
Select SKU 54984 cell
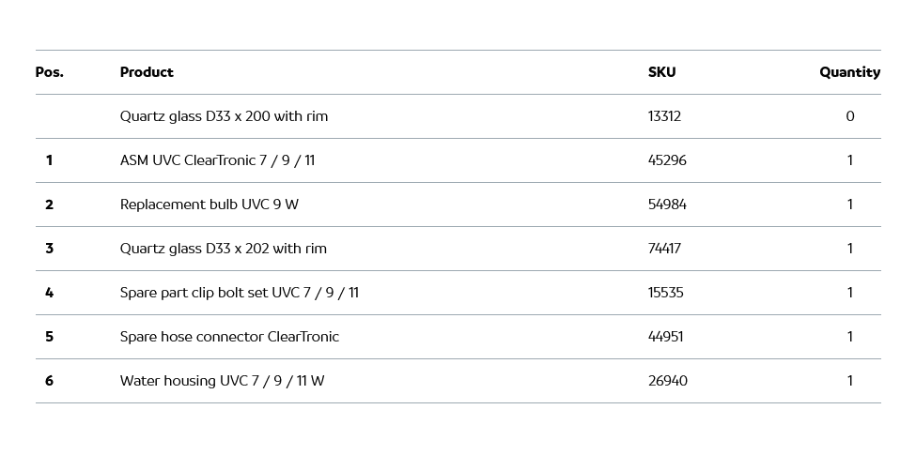pyautogui.click(x=667, y=205)
